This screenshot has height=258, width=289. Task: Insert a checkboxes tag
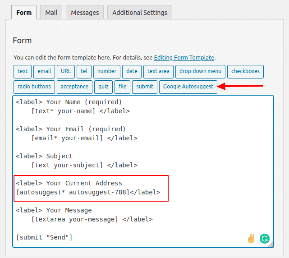coord(246,71)
